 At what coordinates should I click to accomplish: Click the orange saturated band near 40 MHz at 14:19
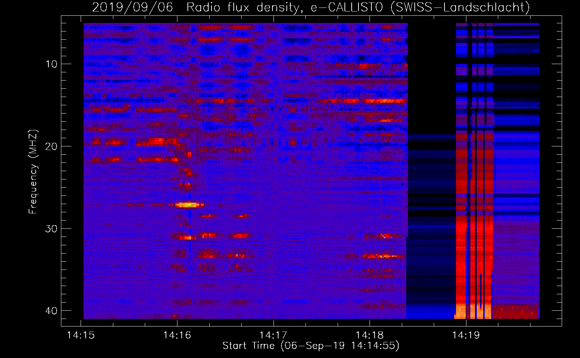coord(473,311)
